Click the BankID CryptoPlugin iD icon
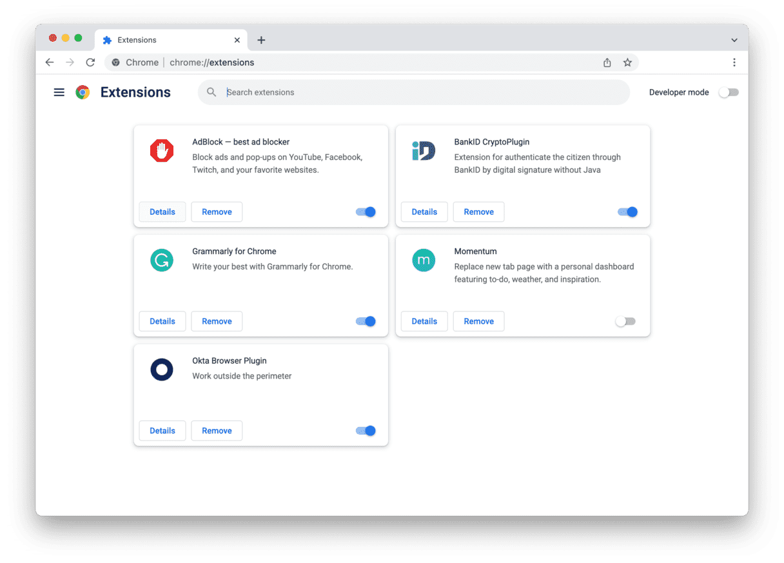784x563 pixels. [424, 151]
